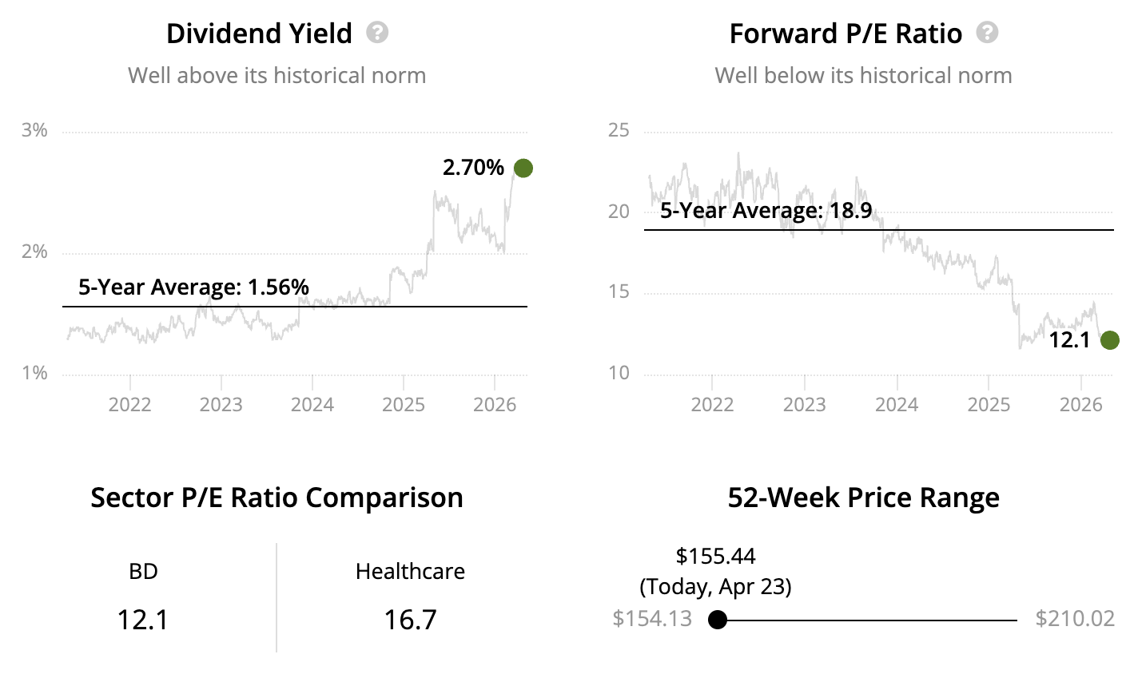This screenshot has height=674, width=1130.
Task: Click the 2022 label on P/E chart axis
Action: tap(712, 404)
